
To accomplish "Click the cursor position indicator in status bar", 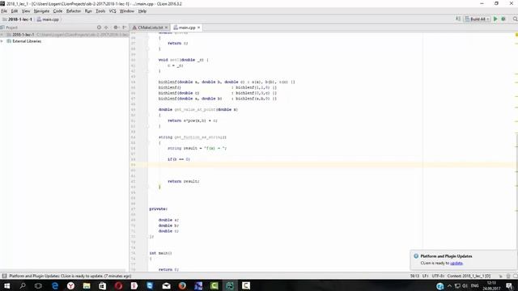I will pyautogui.click(x=414, y=276).
